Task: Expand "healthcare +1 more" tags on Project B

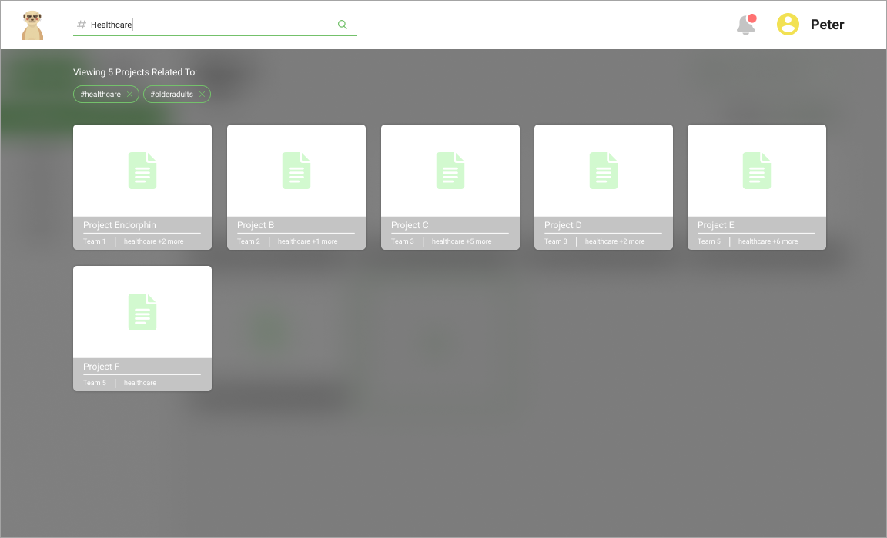Action: (307, 241)
